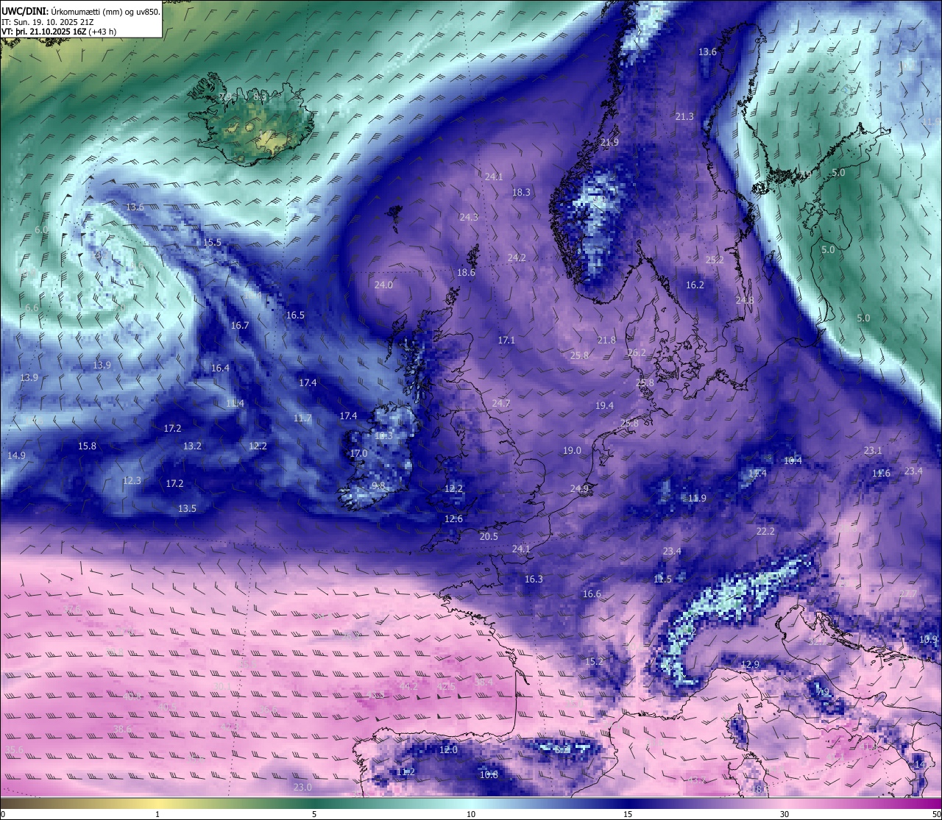Click the 16.3 value over northern France

click(534, 579)
